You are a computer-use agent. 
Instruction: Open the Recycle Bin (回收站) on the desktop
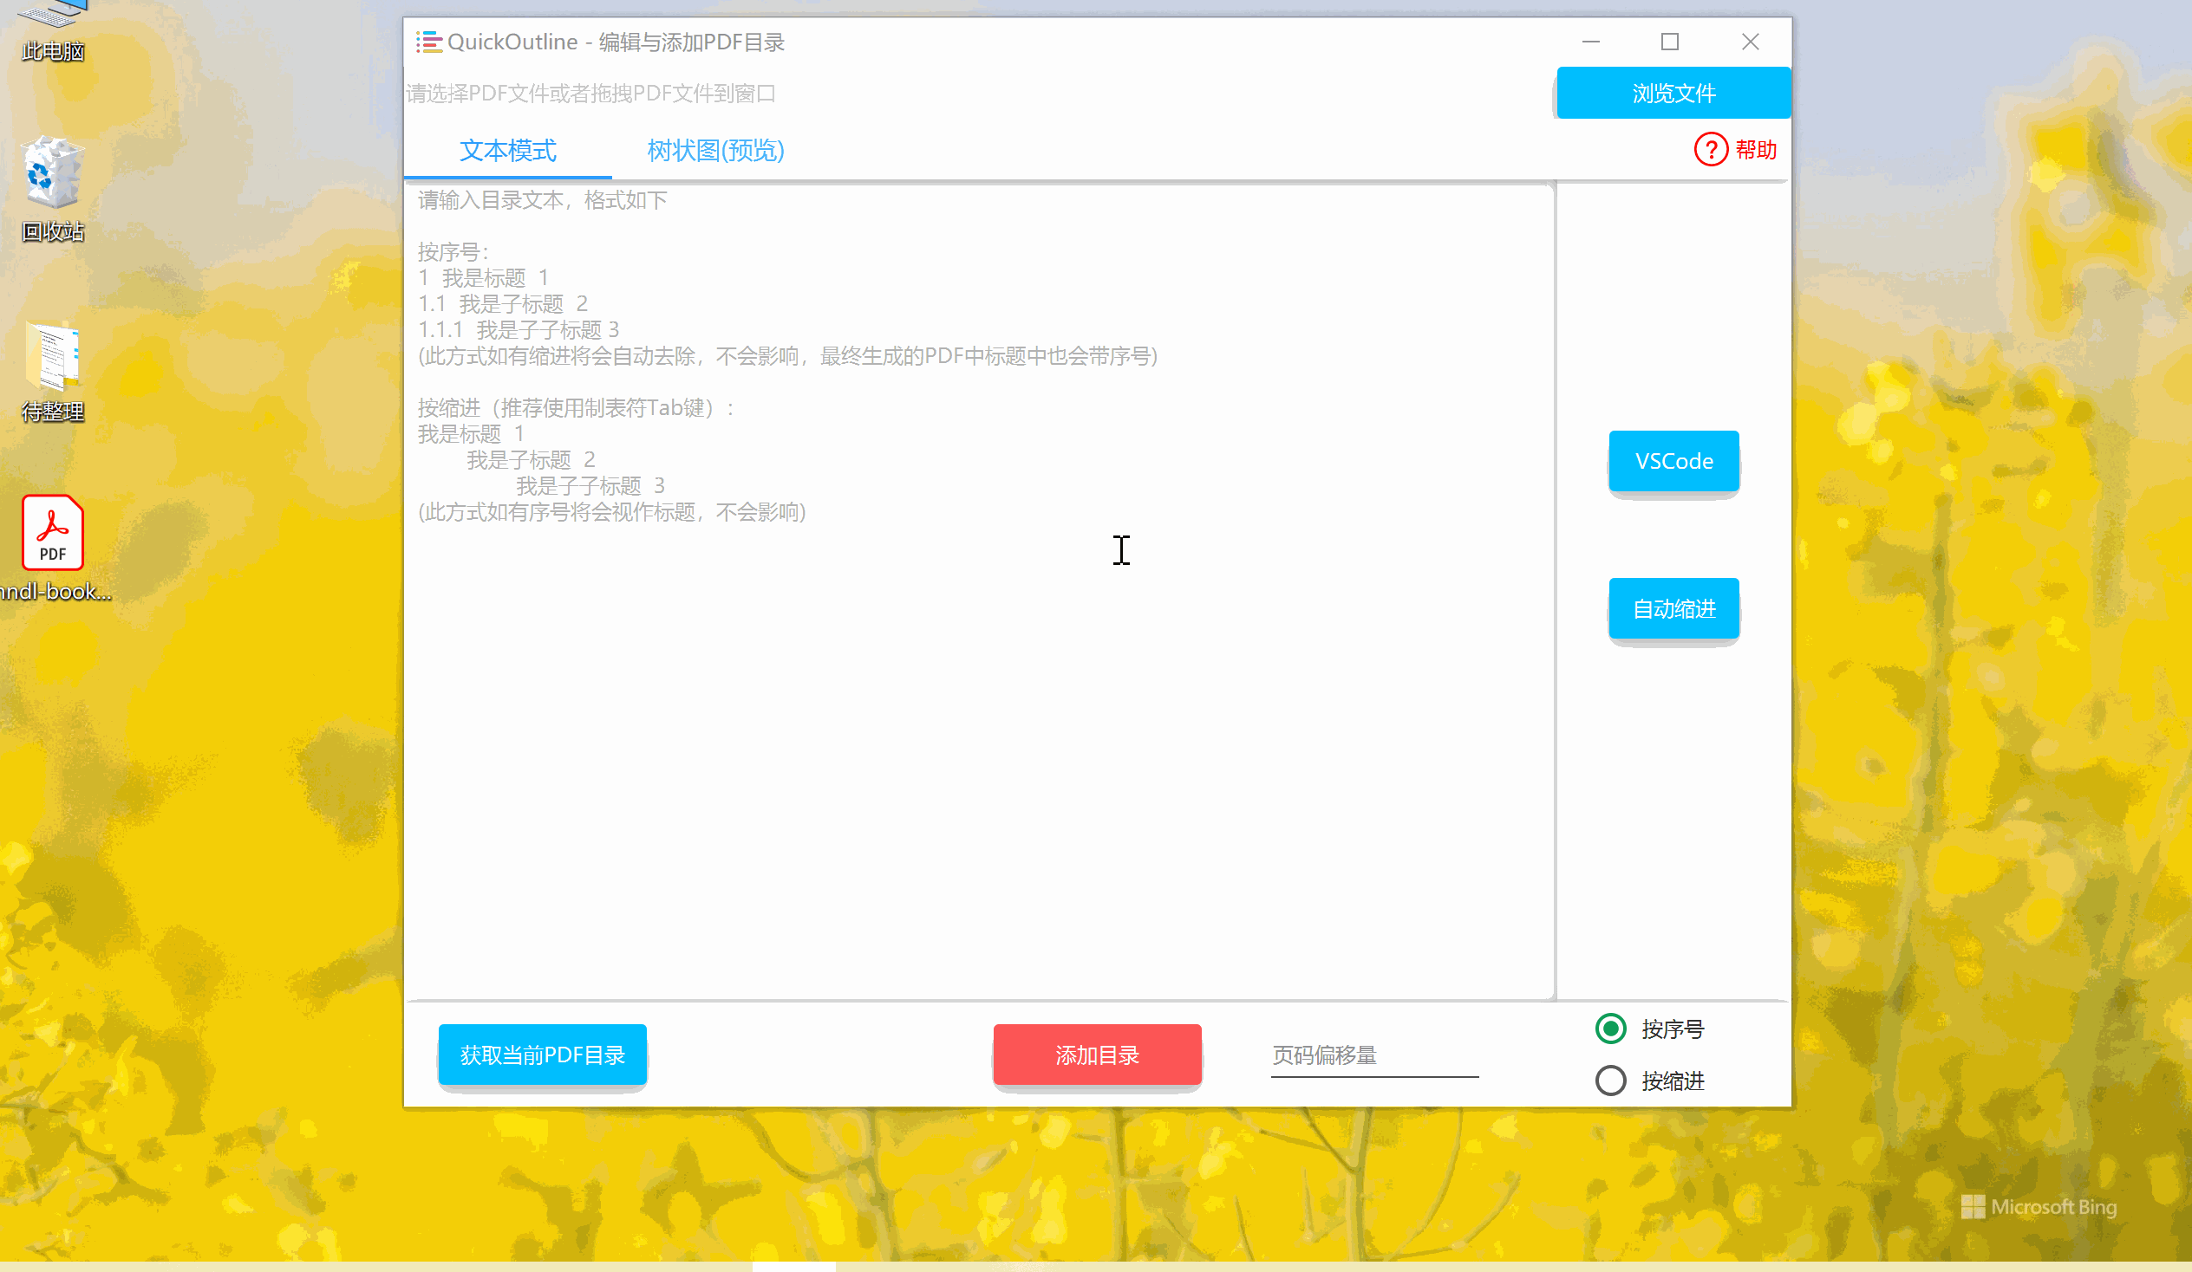click(53, 174)
